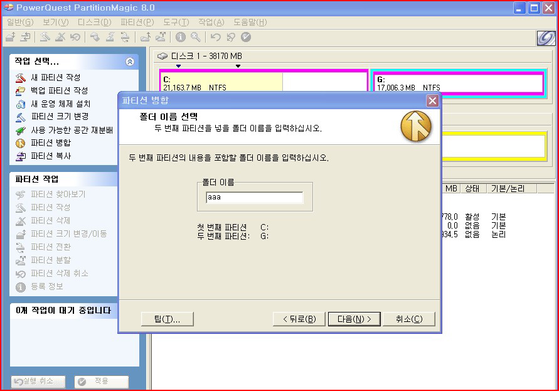The image size is (559, 391).
Task: Click the 파티션 삭제 sidebar link
Action: 50,221
